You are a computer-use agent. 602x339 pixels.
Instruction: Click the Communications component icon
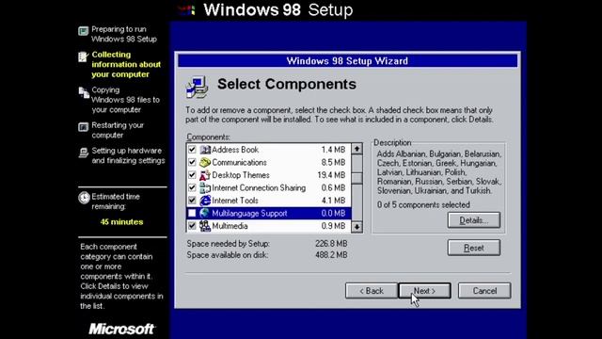pos(205,162)
